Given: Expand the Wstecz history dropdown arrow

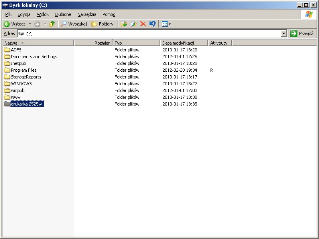Looking at the screenshot, I should point(30,24).
